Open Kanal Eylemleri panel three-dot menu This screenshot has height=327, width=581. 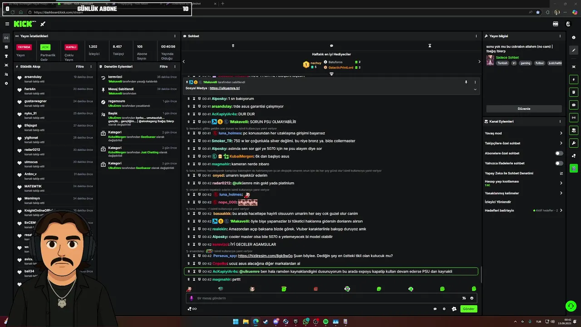[x=560, y=121]
